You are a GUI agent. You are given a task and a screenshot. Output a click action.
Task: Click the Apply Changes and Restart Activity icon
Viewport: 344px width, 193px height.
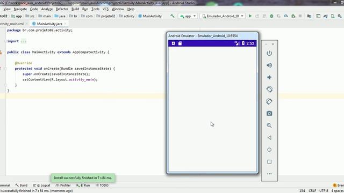(x=257, y=16)
